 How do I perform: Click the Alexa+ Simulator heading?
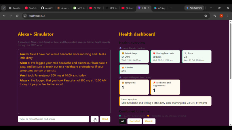click(x=36, y=34)
